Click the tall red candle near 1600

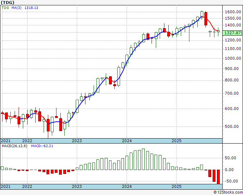pos(206,19)
